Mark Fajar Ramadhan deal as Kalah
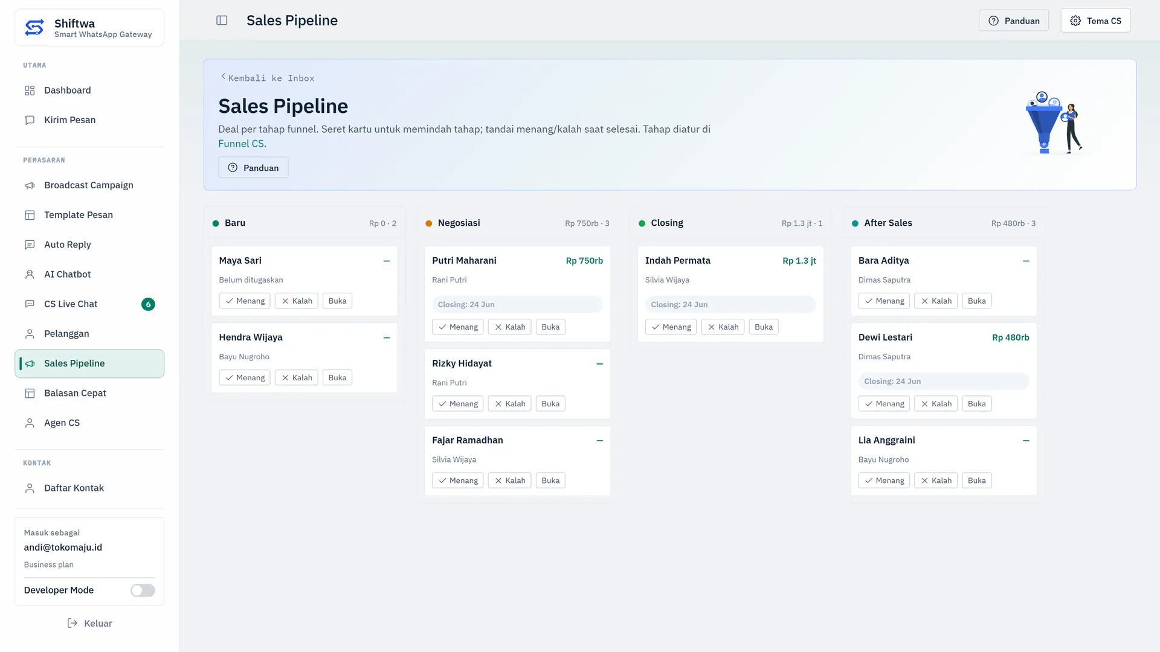This screenshot has height=652, width=1160. 510,481
